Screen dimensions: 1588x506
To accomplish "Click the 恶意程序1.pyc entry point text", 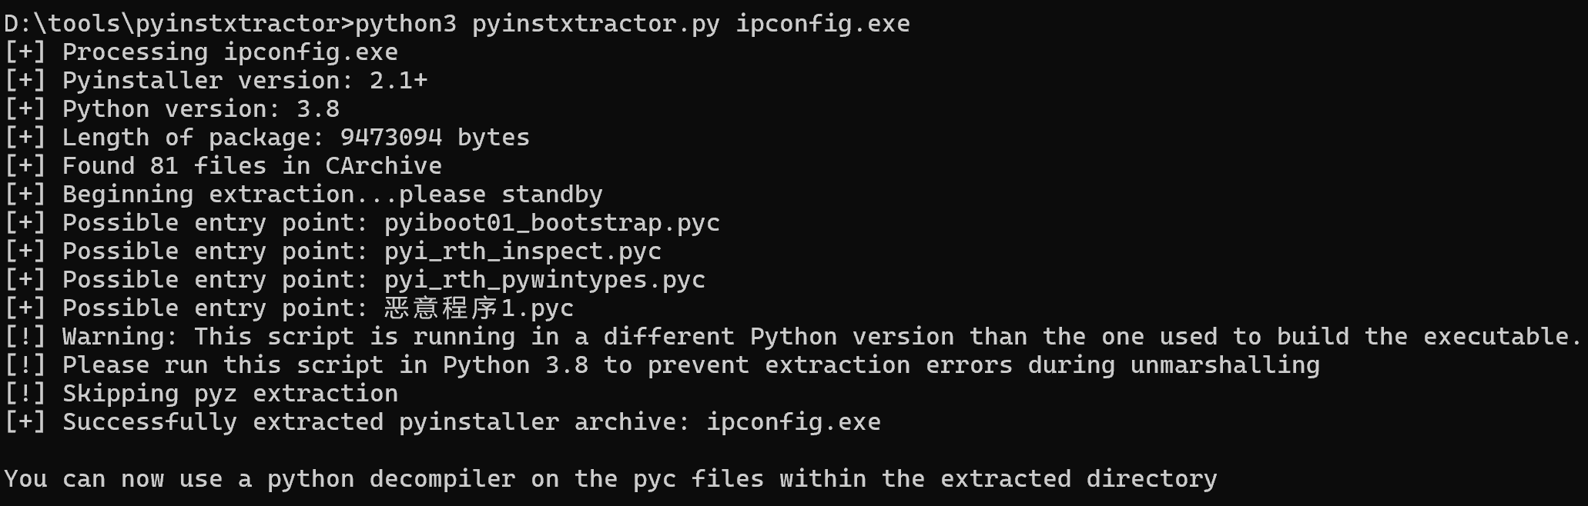I will click(479, 308).
